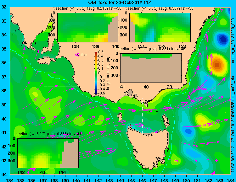236x182 pixels.
Task: Click the -38 latitude axis label
Action: [x=3, y=91]
